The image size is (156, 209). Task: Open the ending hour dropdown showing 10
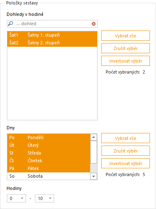coord(44,198)
